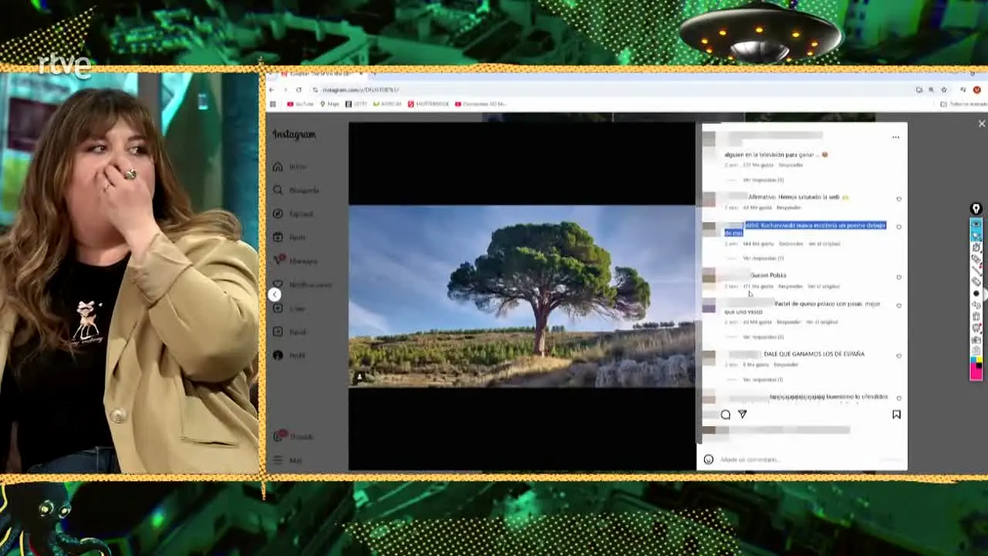
Task: Pick the magenta color in annotation toolbar
Action: (976, 371)
